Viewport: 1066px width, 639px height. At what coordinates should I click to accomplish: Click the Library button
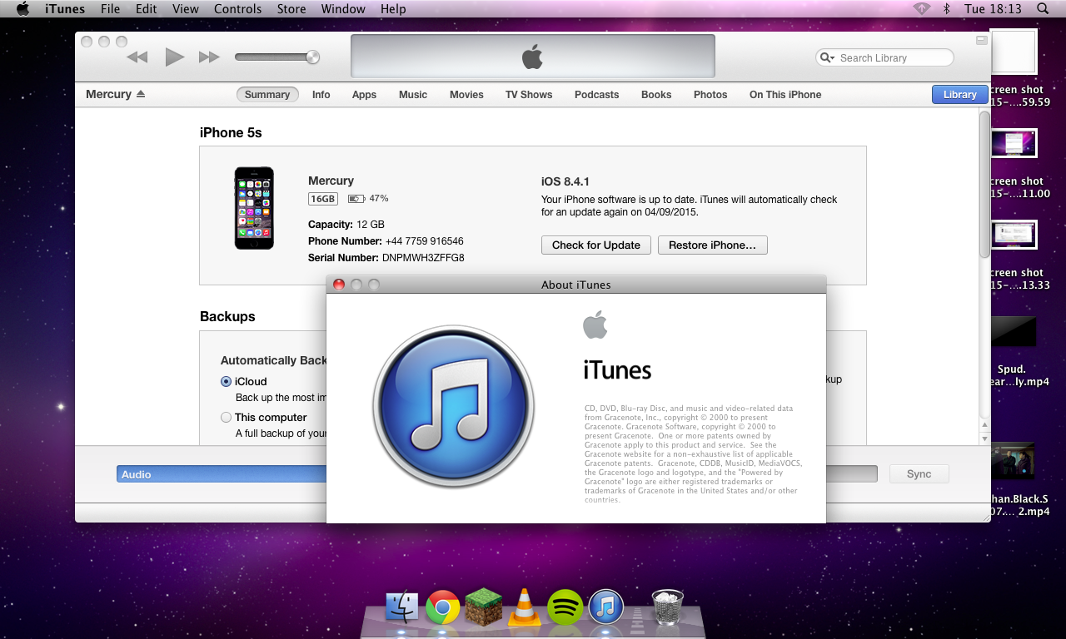[x=959, y=95]
